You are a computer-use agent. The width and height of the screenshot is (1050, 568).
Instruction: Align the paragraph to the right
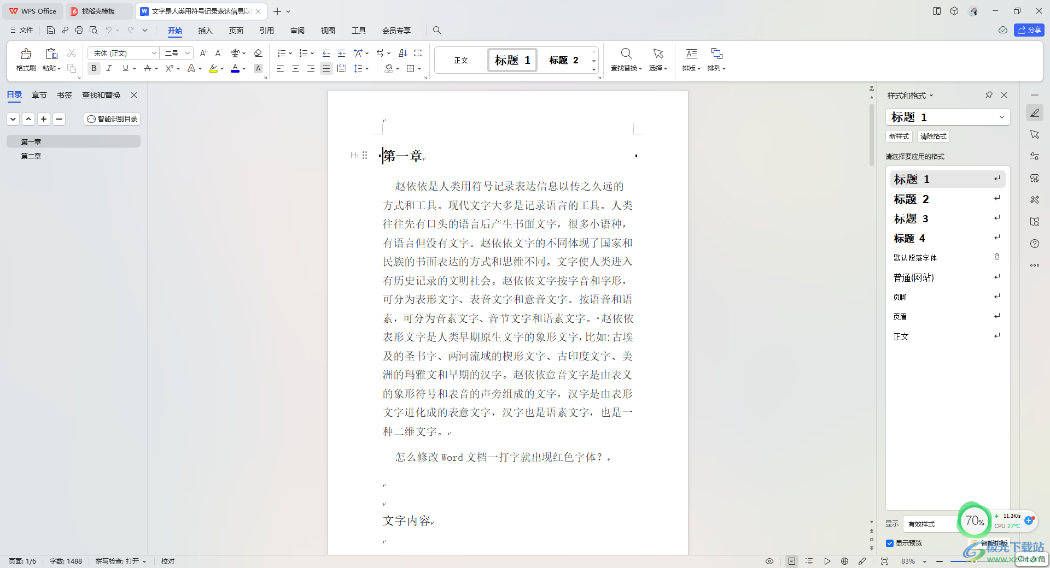click(311, 68)
